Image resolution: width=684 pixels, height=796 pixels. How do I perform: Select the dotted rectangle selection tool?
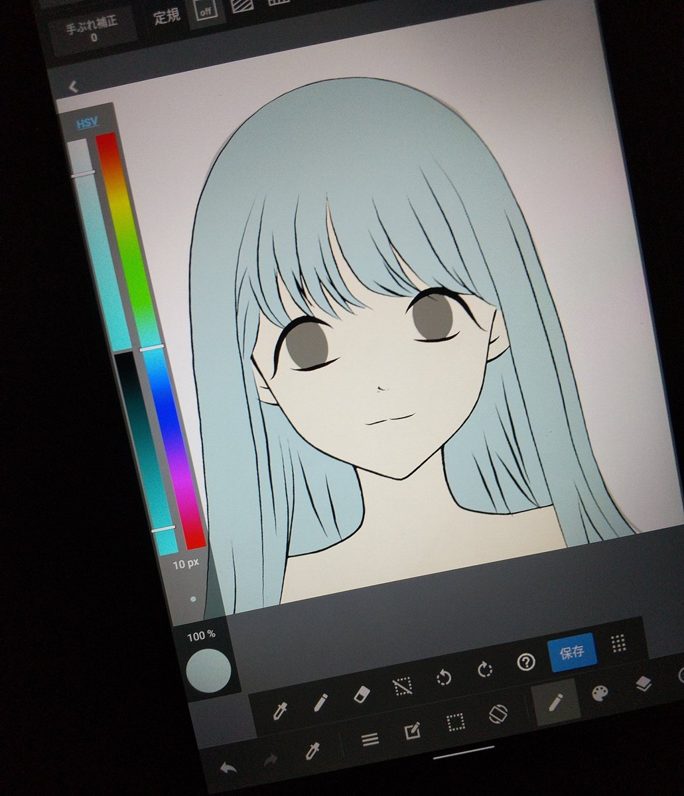(x=455, y=722)
